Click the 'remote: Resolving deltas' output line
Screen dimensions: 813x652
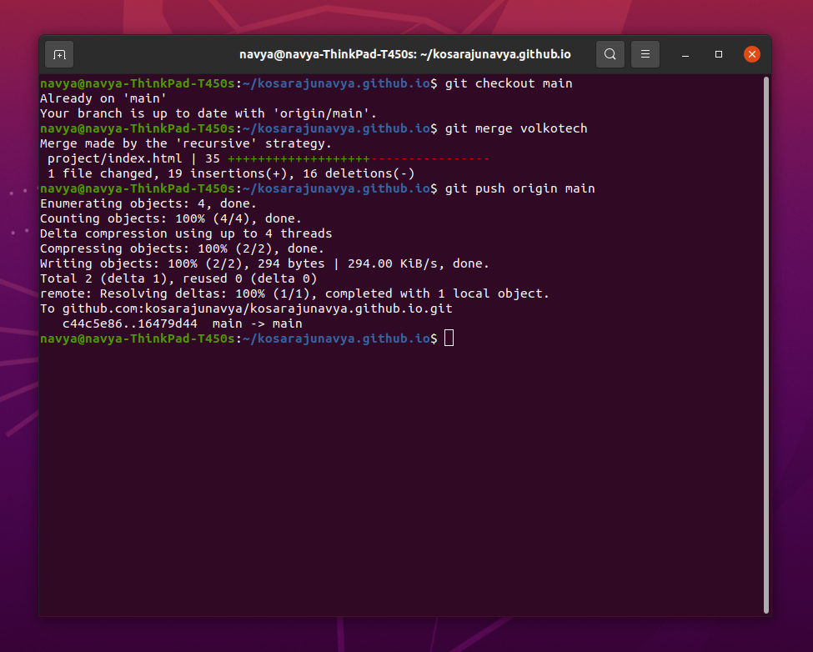click(x=294, y=293)
